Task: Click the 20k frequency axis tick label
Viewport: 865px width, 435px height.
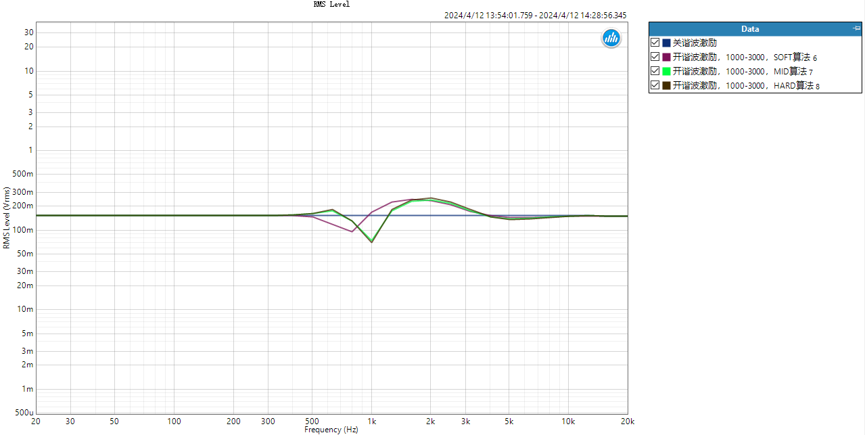Action: tap(628, 421)
